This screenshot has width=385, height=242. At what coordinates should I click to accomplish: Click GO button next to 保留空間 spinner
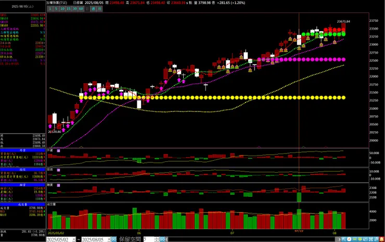pyautogui.click(x=162, y=239)
